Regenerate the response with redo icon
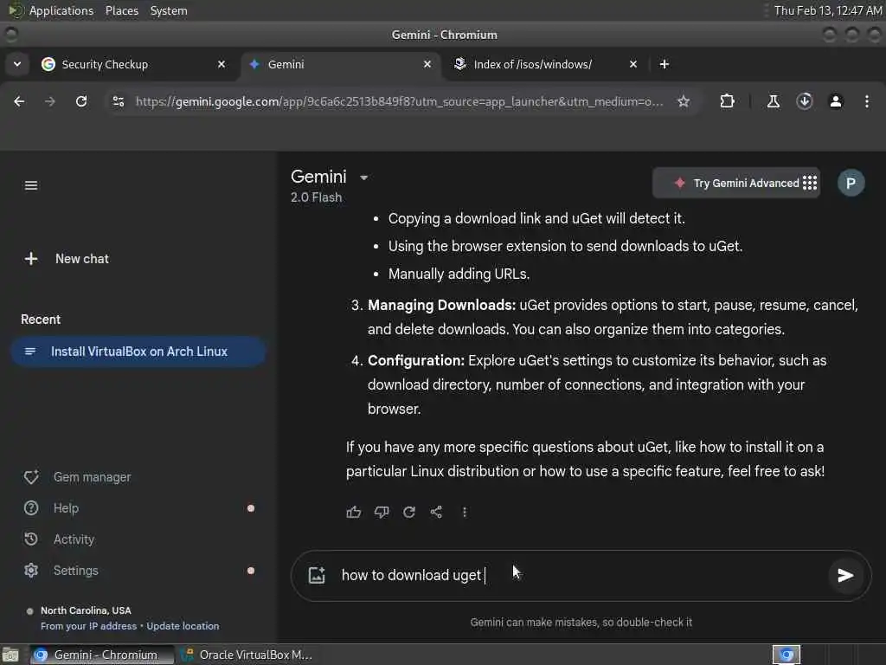Viewport: 886px width, 665px height. 409,513
